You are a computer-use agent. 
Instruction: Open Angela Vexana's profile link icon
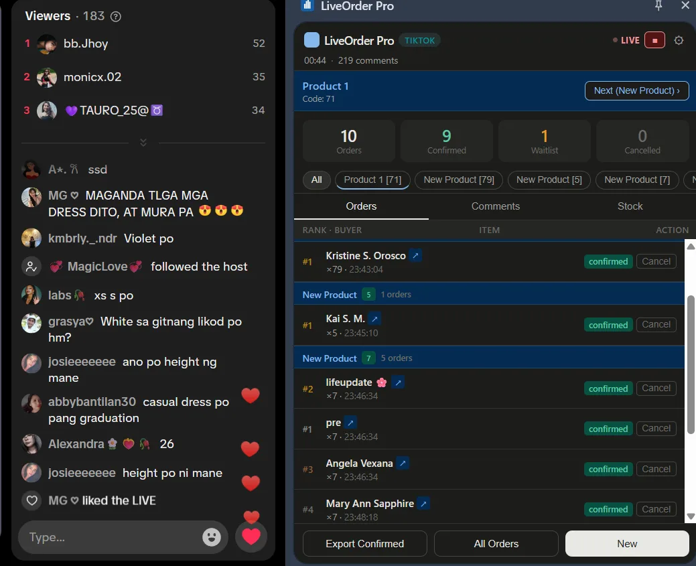click(403, 464)
